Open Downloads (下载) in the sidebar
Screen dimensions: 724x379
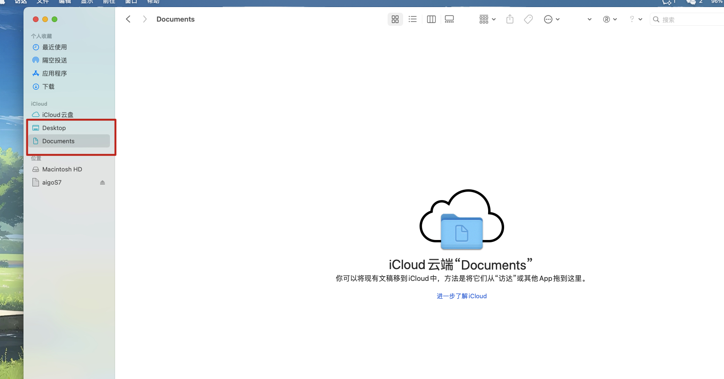click(48, 86)
